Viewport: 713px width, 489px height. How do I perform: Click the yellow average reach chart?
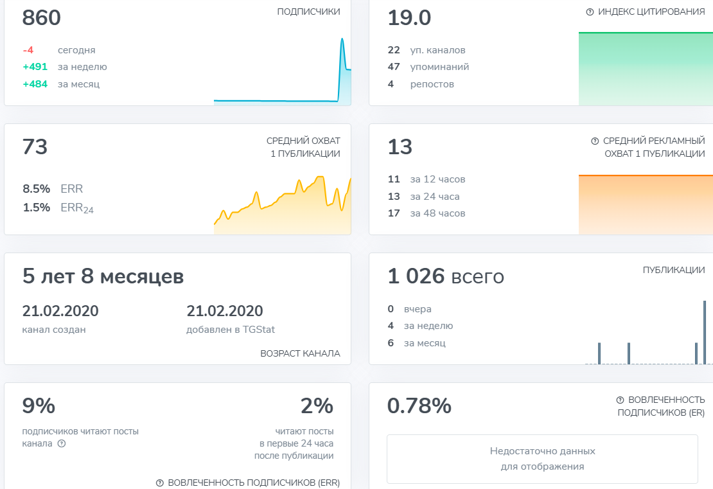283,205
